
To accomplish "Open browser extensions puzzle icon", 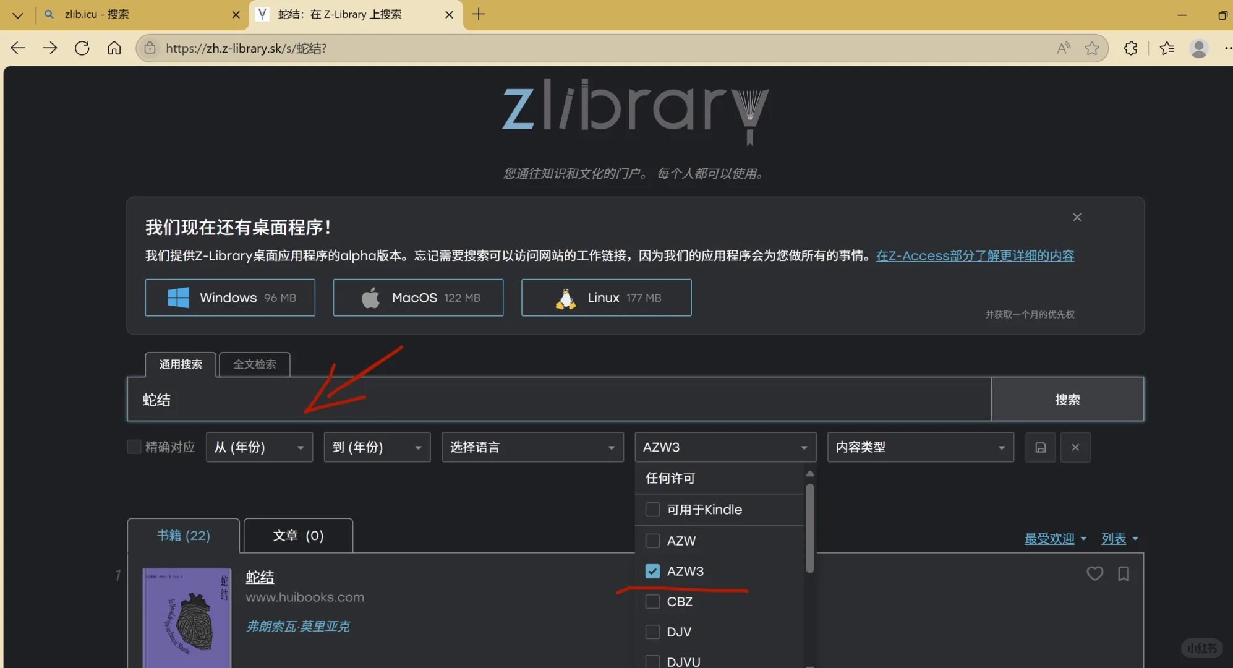I will point(1130,48).
